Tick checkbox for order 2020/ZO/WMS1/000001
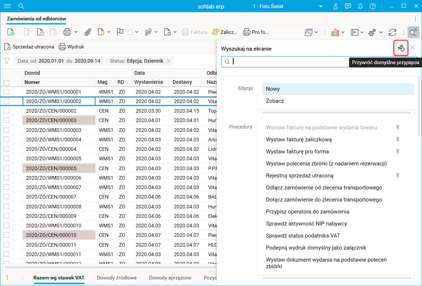The image size is (422, 286). (7, 92)
